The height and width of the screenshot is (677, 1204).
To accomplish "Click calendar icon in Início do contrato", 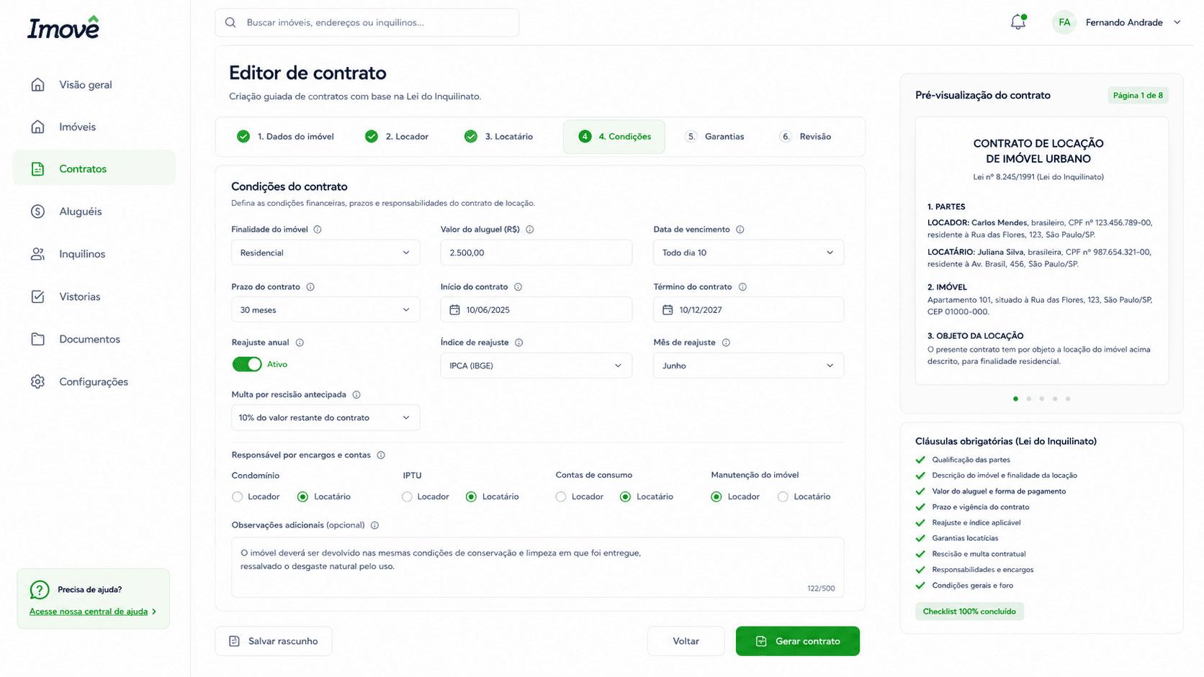I will coord(454,310).
